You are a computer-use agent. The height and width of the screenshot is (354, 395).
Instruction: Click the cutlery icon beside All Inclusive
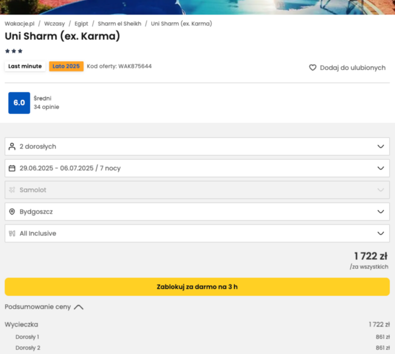tap(12, 234)
